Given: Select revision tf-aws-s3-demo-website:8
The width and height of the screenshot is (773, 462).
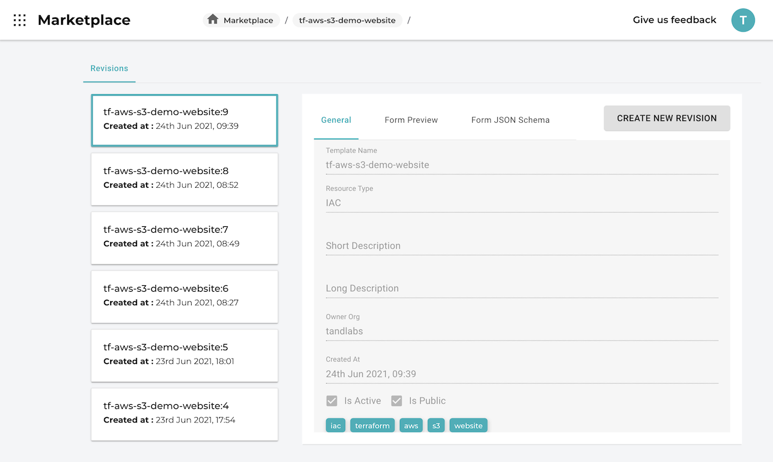Looking at the screenshot, I should 184,179.
